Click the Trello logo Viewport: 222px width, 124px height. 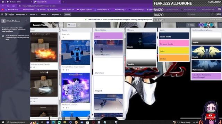click(9, 14)
